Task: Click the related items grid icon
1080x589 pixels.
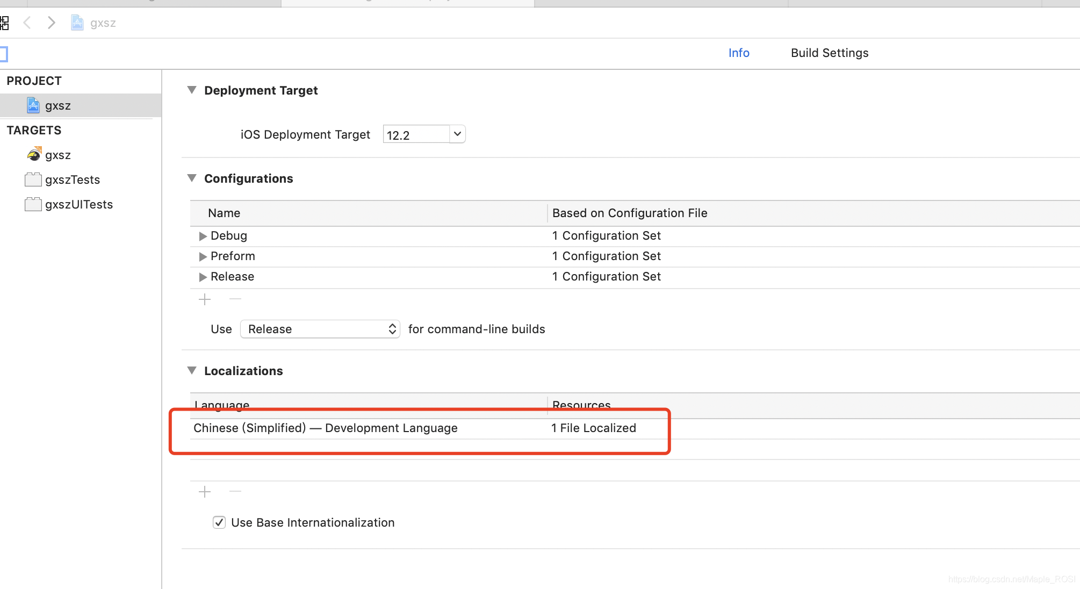Action: tap(4, 23)
